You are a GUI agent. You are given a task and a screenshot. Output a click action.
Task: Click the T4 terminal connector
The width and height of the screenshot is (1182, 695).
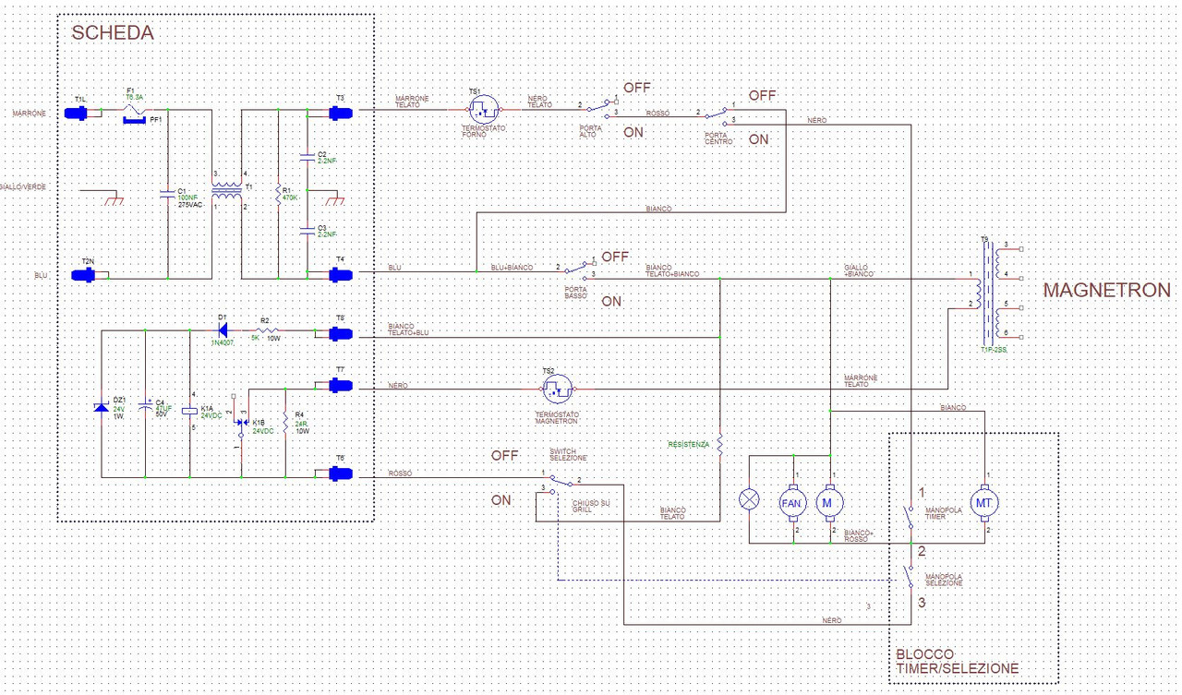(x=341, y=275)
